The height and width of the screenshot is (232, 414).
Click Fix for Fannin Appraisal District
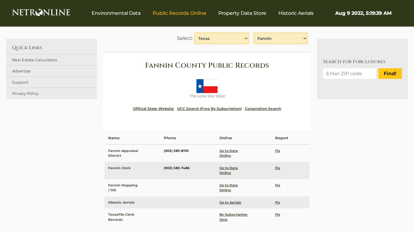pos(278,151)
